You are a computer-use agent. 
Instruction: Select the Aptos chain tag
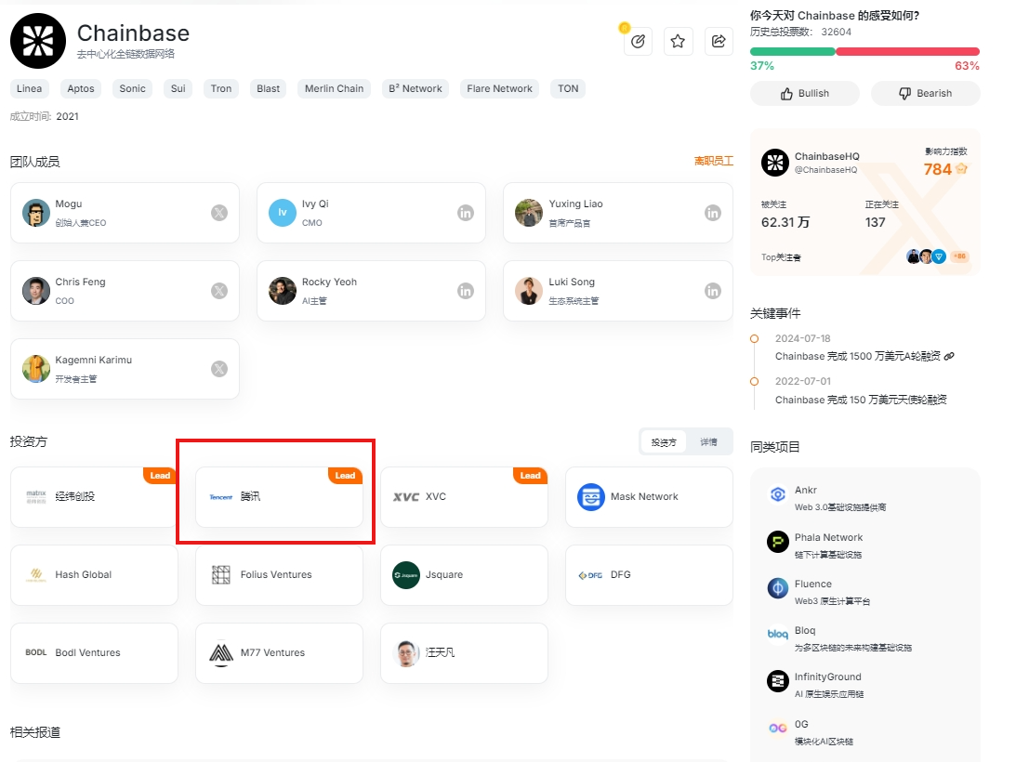tap(81, 89)
